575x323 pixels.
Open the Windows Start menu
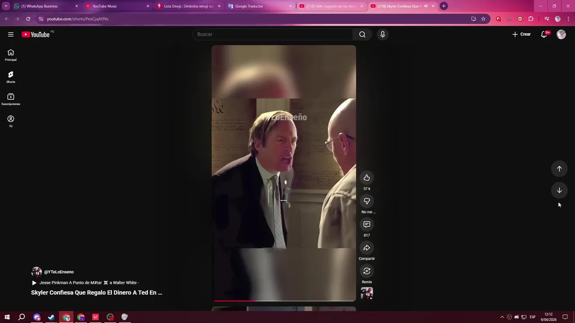click(7, 317)
